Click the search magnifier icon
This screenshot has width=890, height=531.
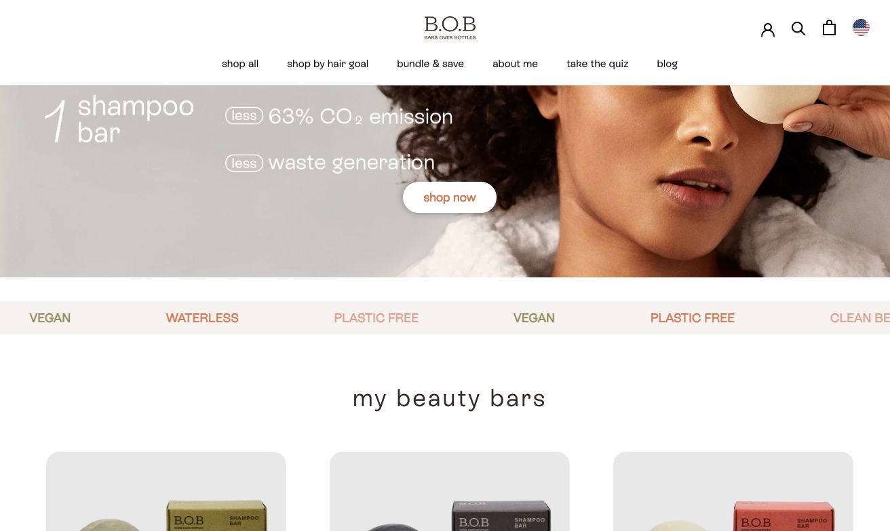coord(798,28)
